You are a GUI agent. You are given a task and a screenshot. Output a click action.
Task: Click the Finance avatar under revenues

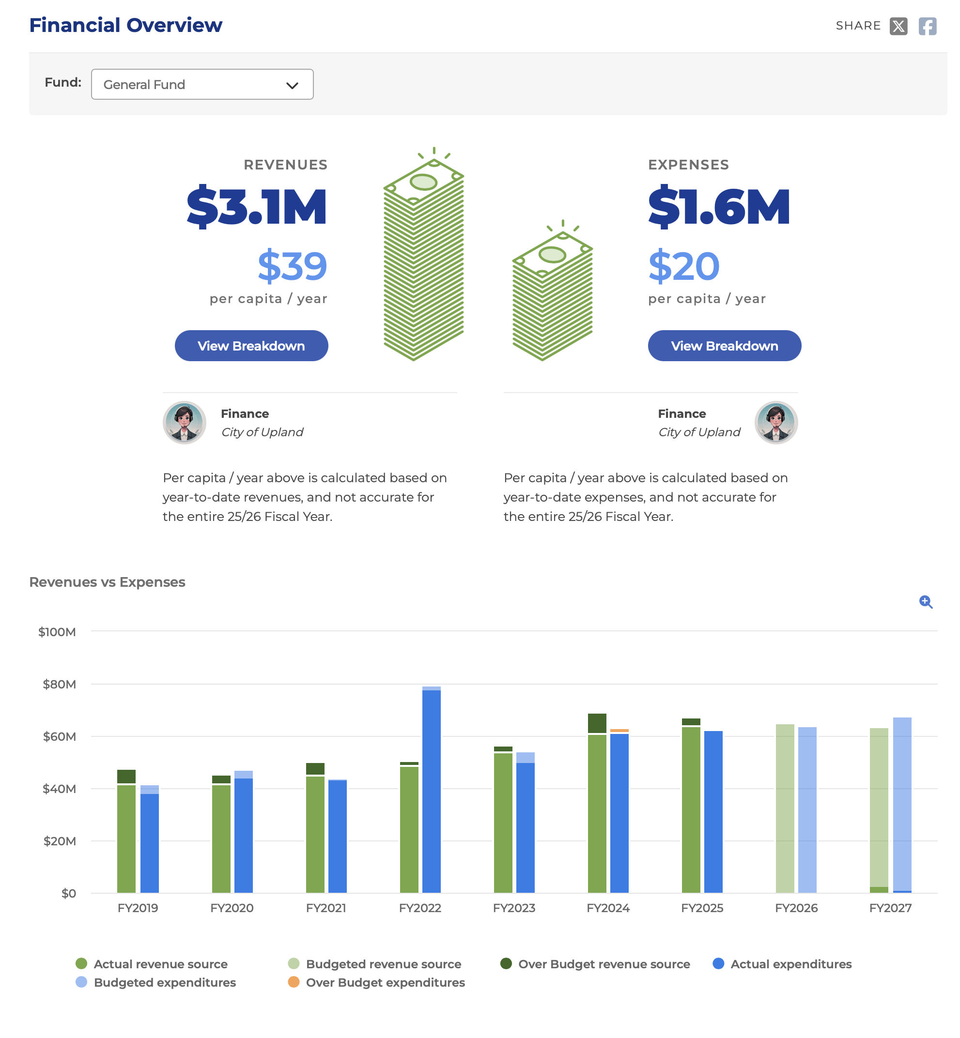pos(185,423)
